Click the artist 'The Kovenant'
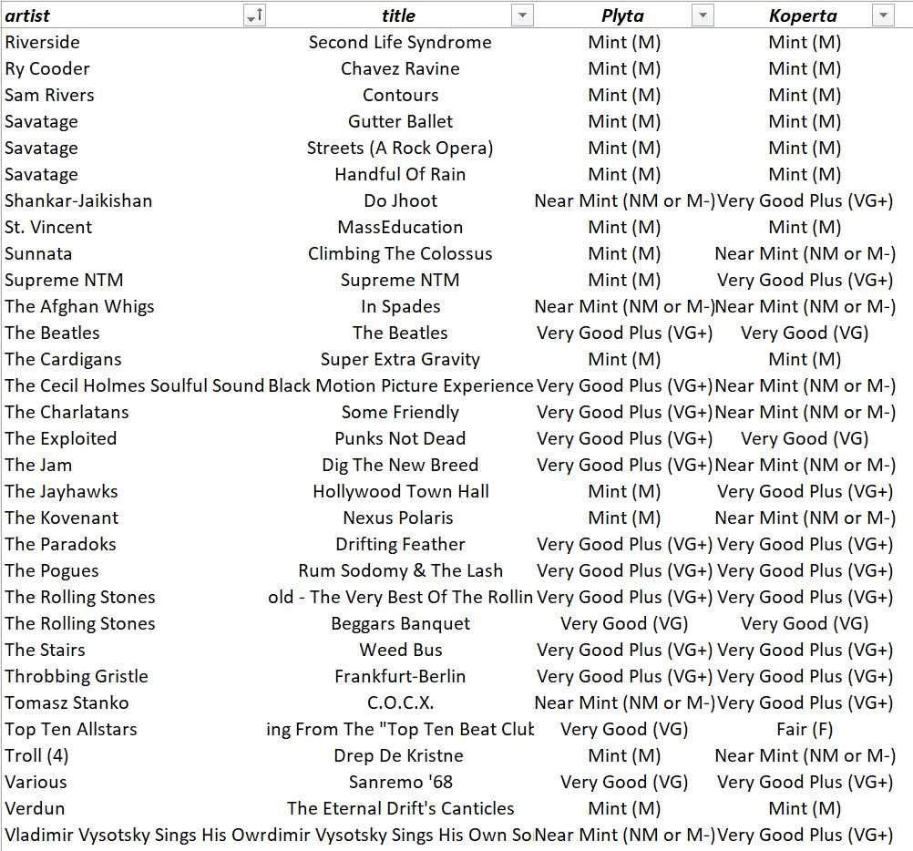913x851 pixels. [62, 518]
